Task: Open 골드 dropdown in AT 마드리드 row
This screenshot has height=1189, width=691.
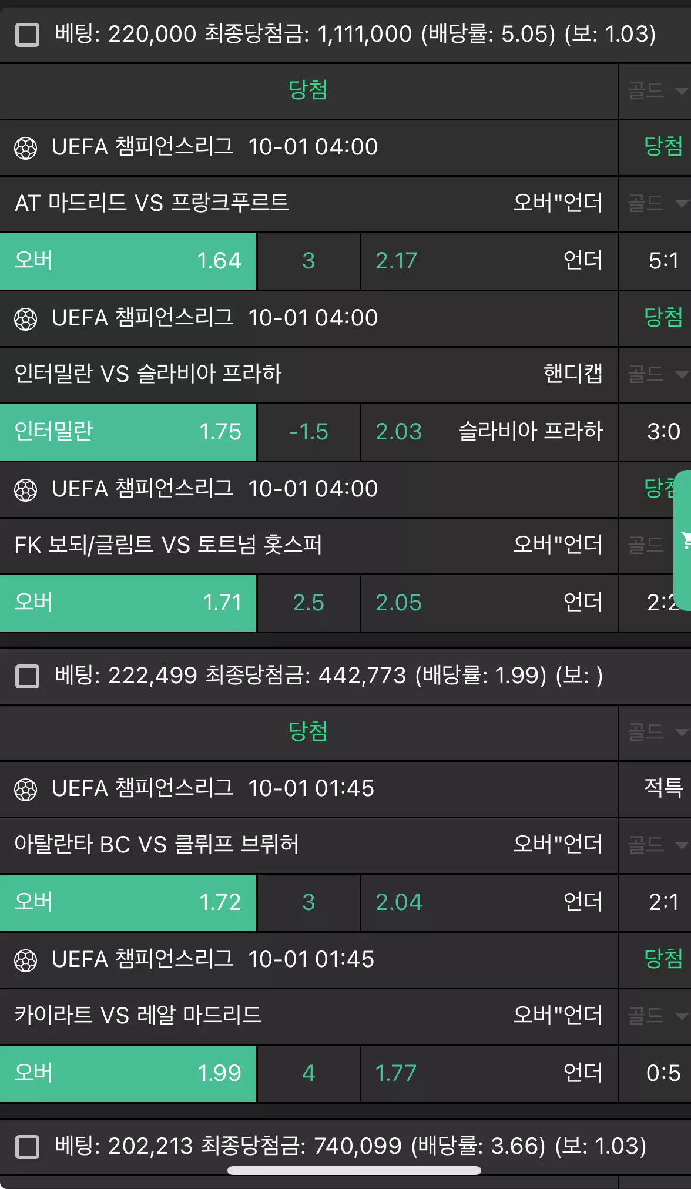Action: (656, 204)
